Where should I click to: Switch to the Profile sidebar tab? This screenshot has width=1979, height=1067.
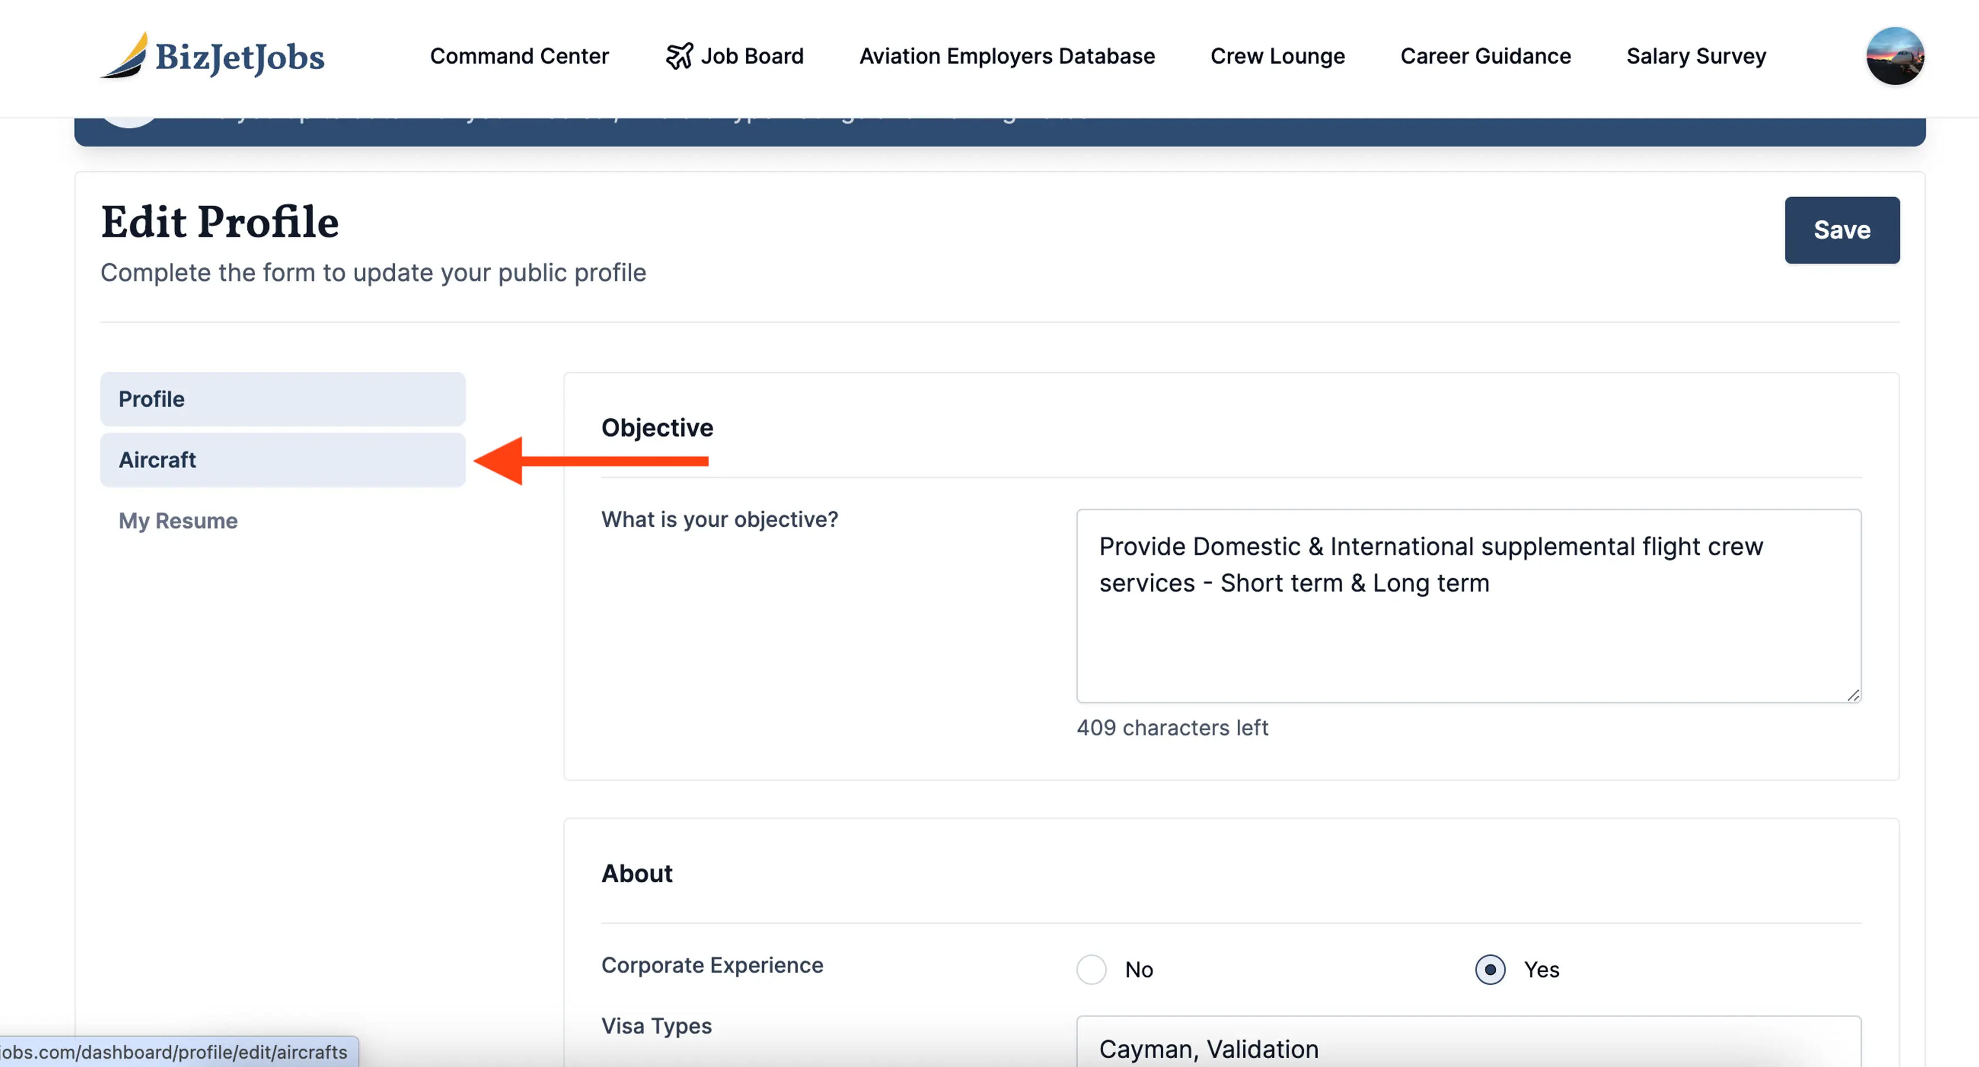(x=283, y=399)
